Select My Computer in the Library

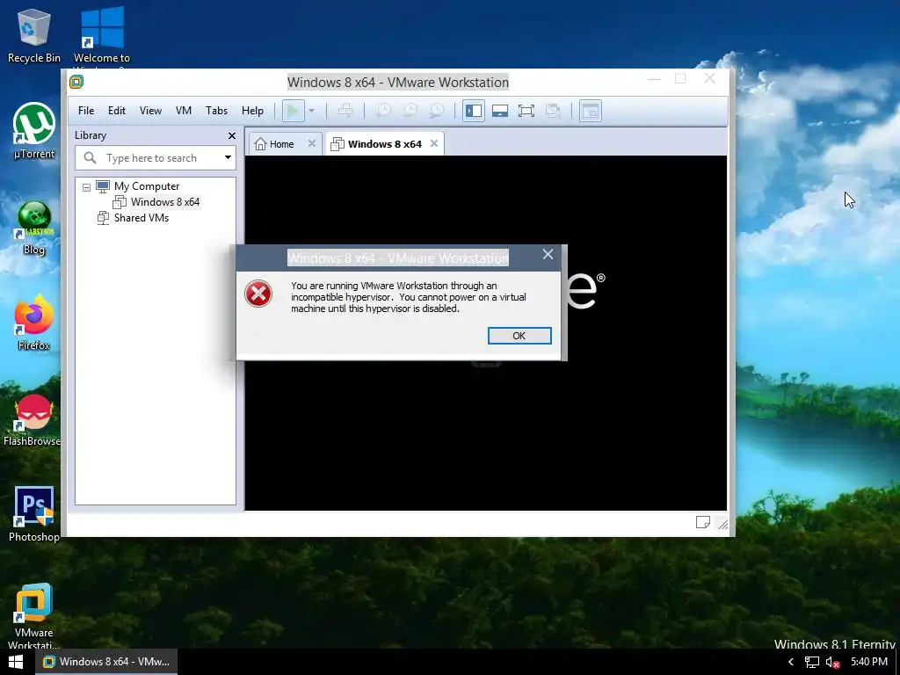(147, 186)
